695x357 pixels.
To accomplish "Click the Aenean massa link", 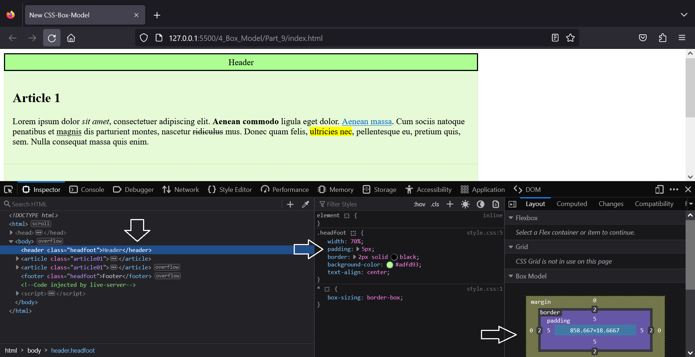I will pos(367,121).
